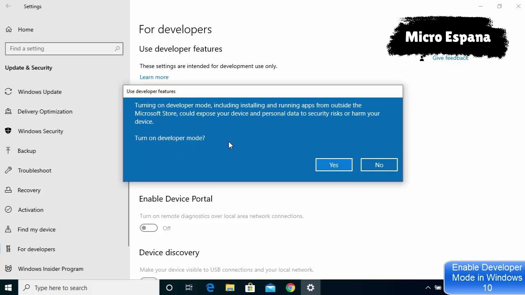The width and height of the screenshot is (525, 295).
Task: Select Windows Insider Program
Action: click(x=50, y=269)
